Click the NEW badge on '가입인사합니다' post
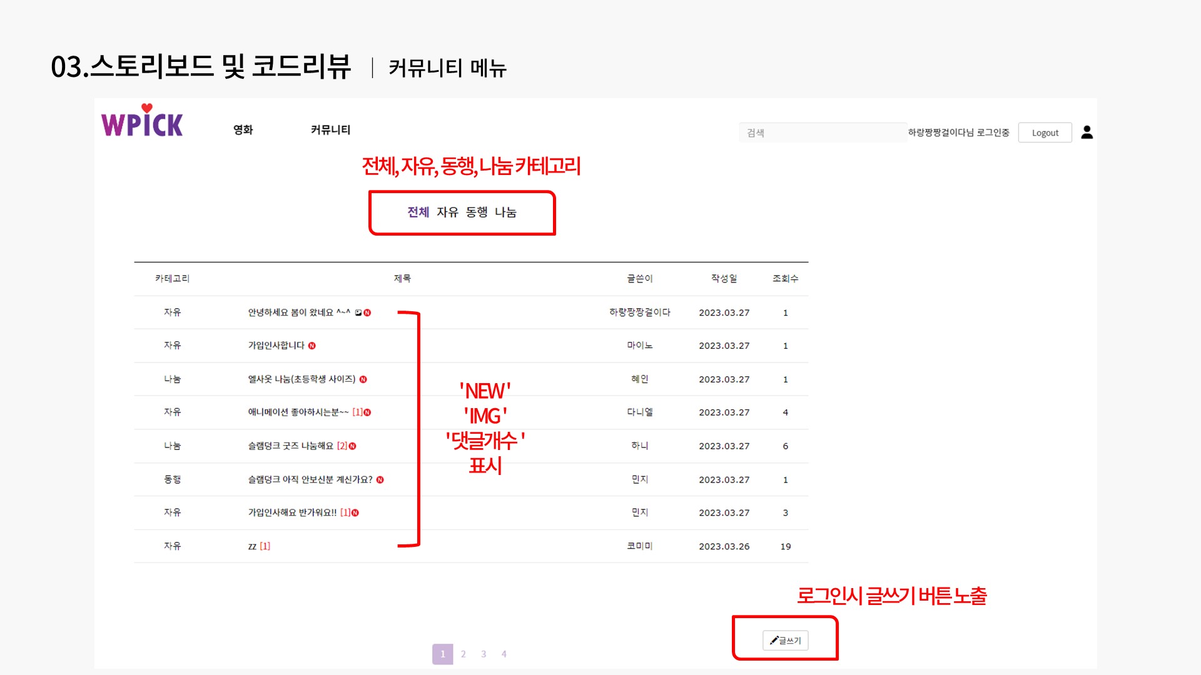Viewport: 1201px width, 675px height. (x=312, y=345)
